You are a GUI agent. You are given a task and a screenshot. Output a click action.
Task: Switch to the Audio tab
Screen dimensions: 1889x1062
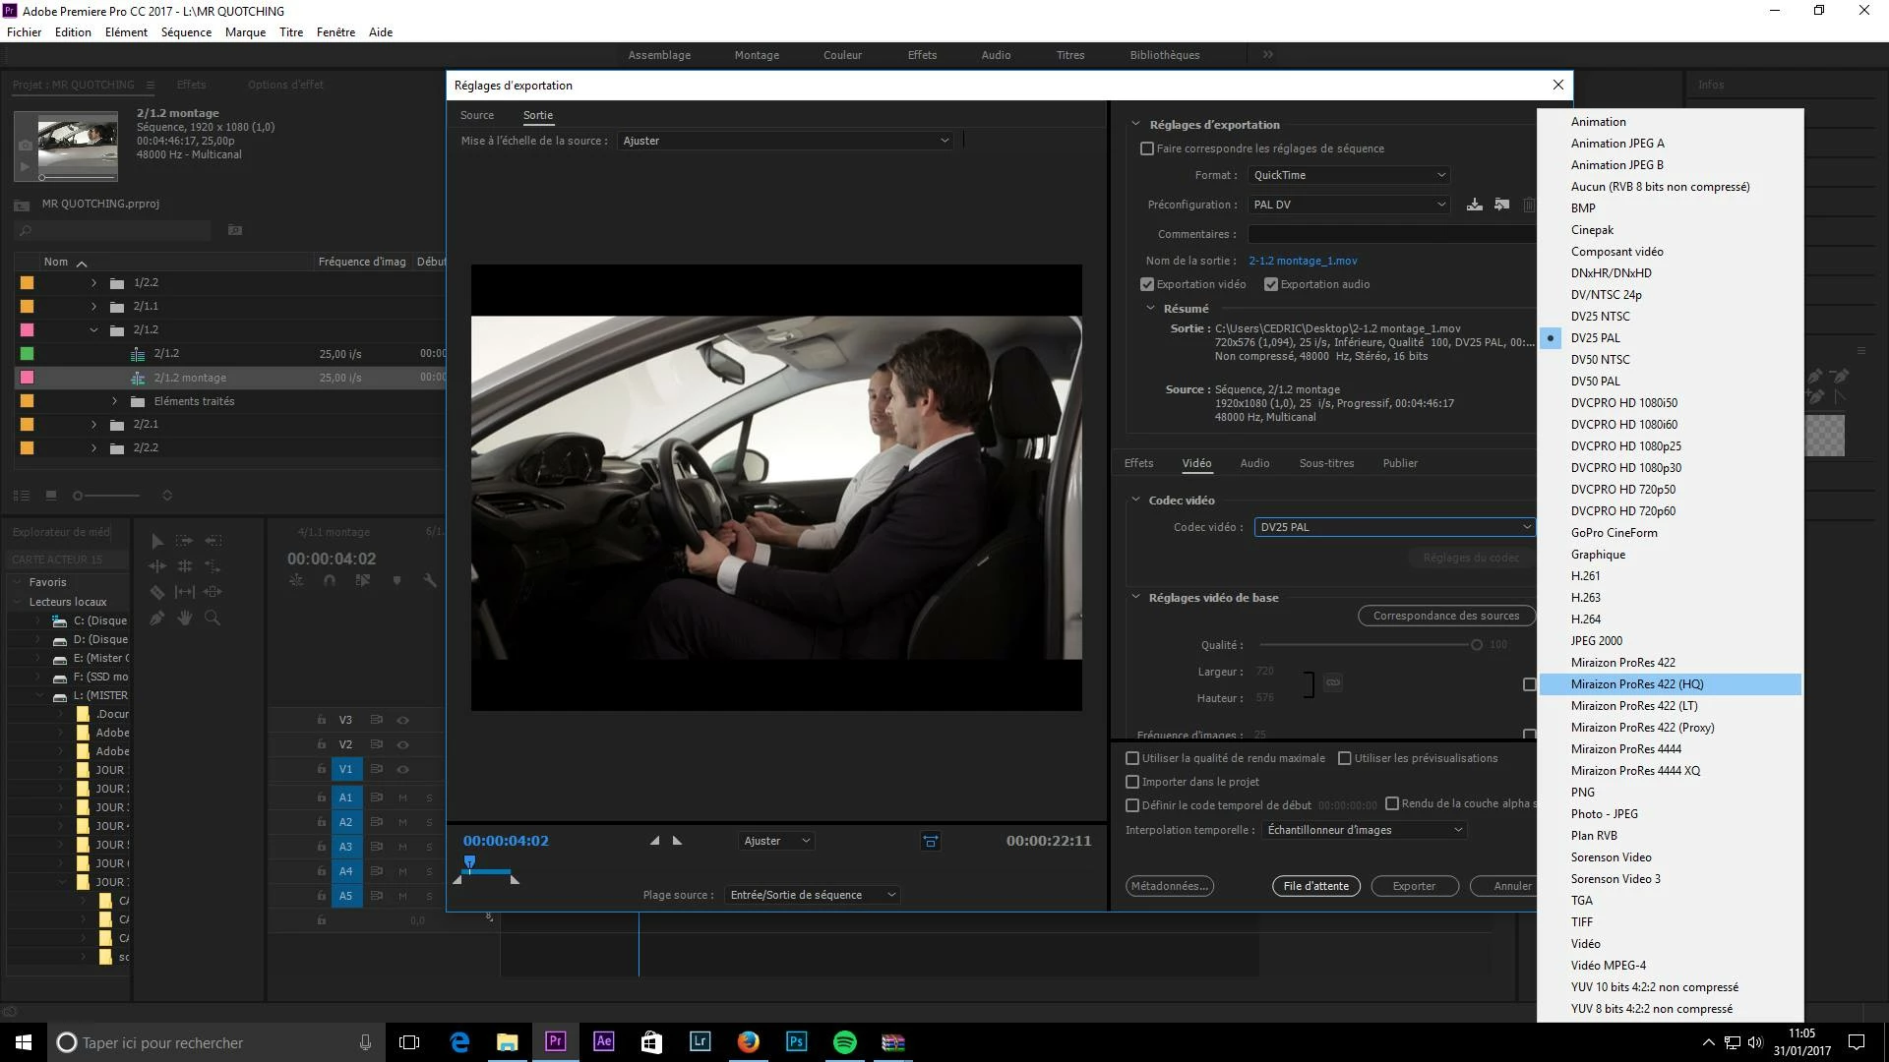(x=1253, y=463)
